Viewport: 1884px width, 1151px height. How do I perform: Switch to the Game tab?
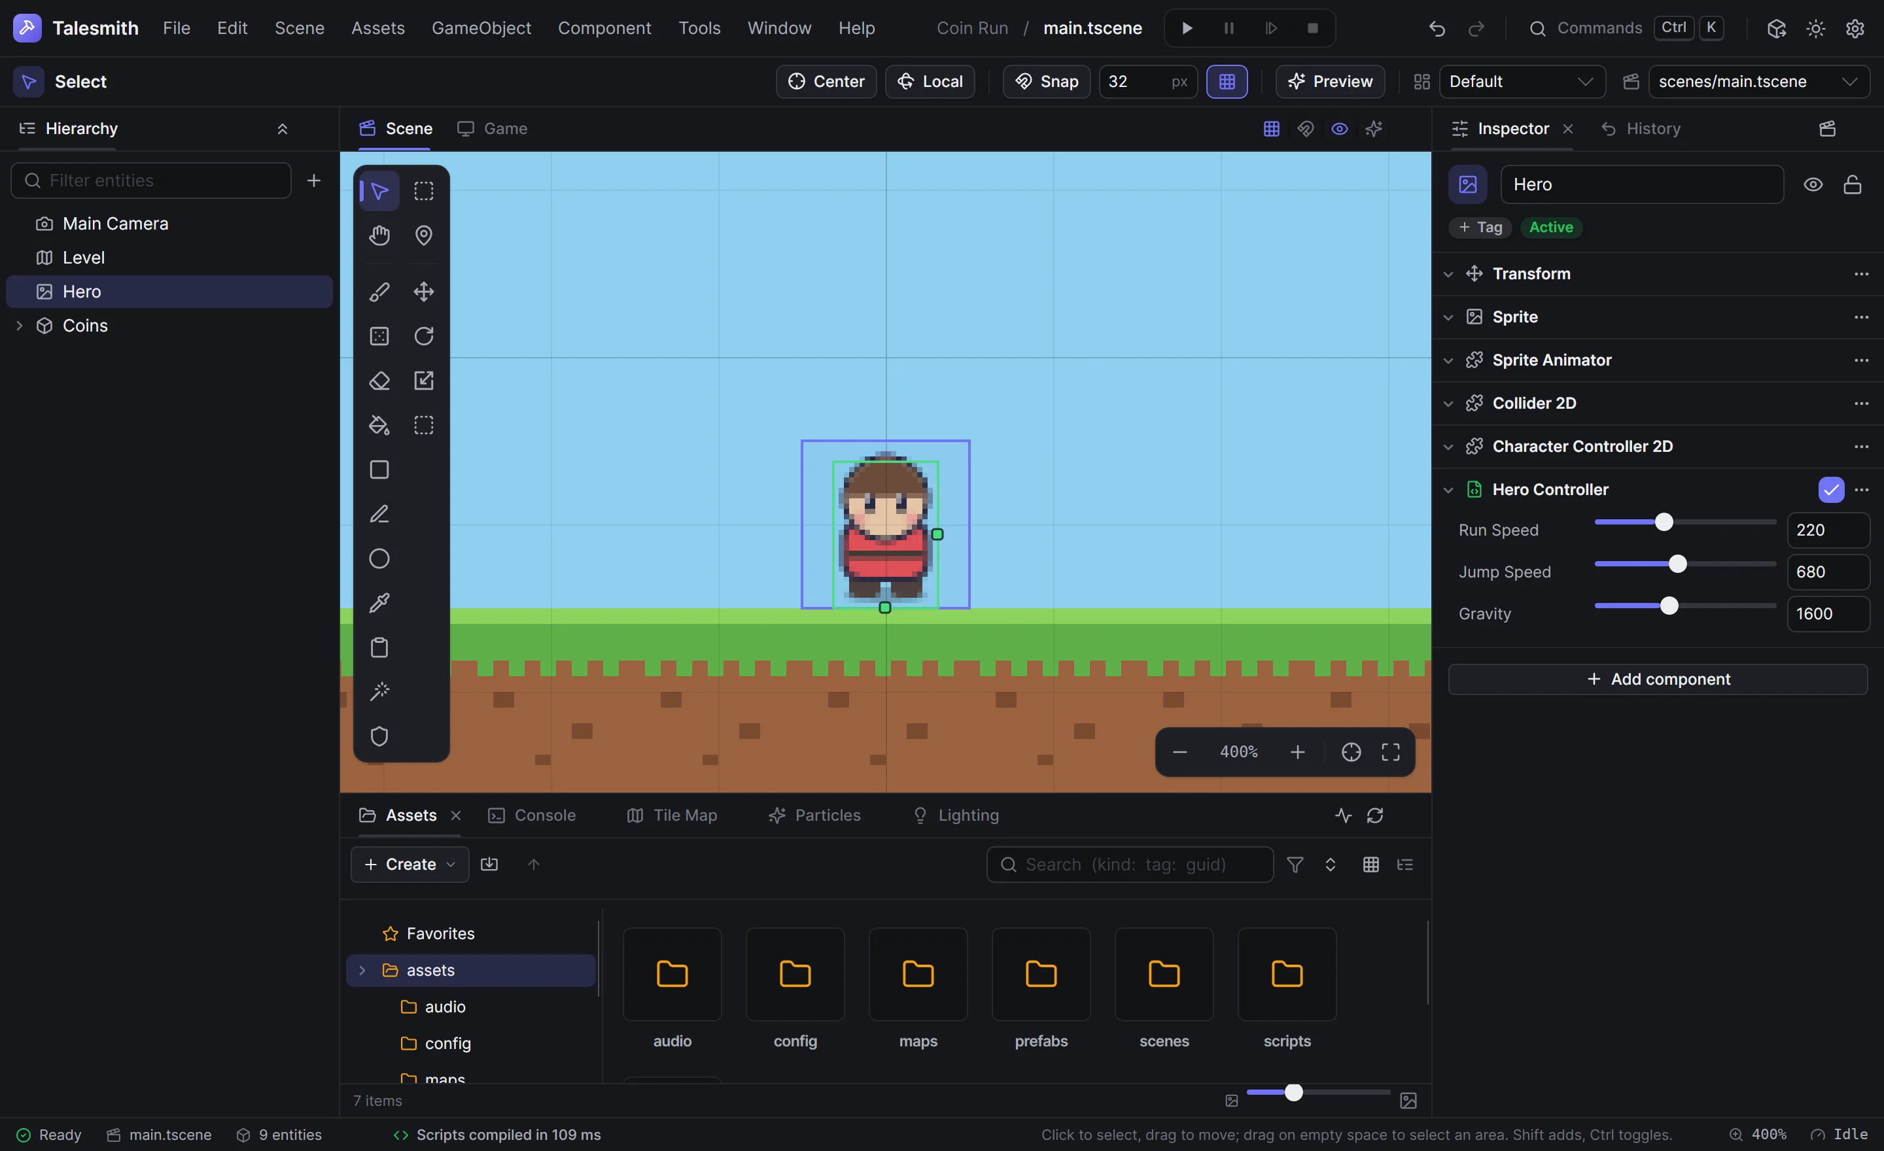coord(493,129)
